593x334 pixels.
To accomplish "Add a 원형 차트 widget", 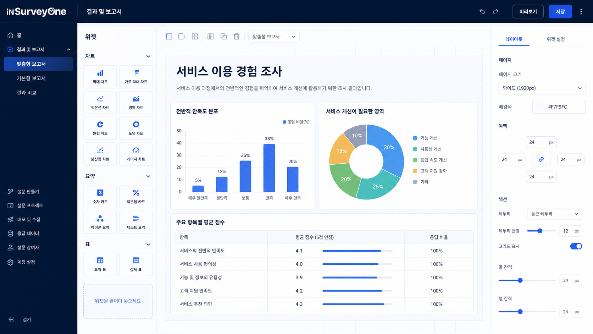I will coord(100,128).
